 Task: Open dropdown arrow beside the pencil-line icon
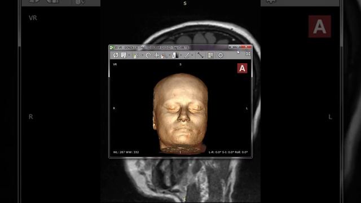(192, 55)
